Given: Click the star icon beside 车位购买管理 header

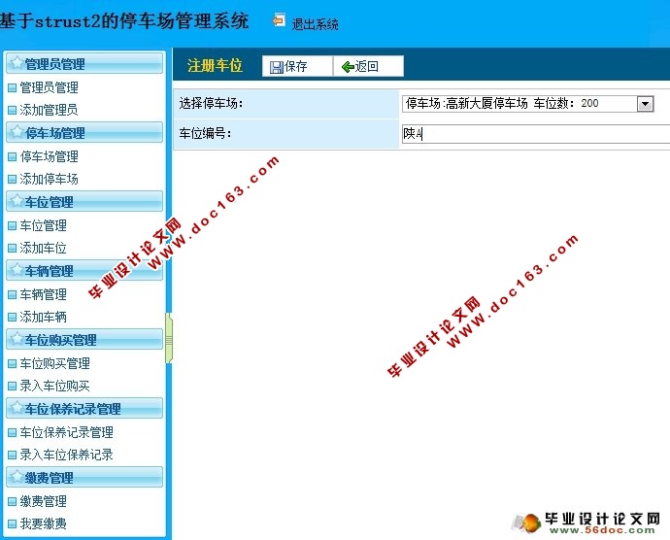Looking at the screenshot, I should (17, 338).
